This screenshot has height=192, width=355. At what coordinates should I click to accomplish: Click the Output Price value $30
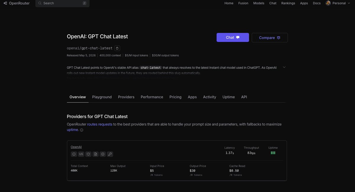pyautogui.click(x=193, y=171)
